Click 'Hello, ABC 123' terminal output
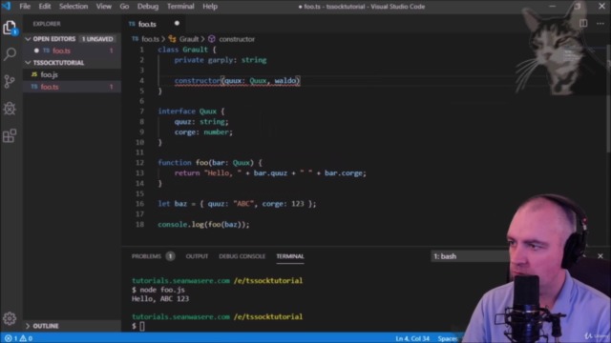 click(x=160, y=298)
